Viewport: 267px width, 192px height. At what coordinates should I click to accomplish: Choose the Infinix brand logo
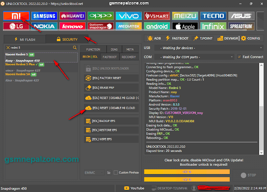point(213,26)
